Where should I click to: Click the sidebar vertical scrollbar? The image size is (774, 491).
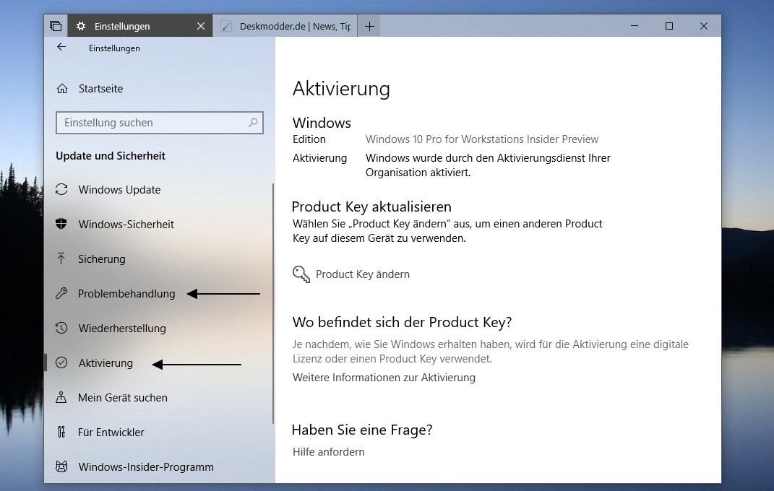coord(273,304)
